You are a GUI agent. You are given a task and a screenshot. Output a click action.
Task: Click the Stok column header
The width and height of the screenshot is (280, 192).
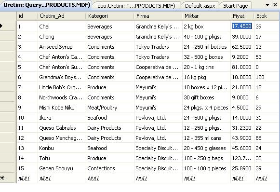click(x=267, y=16)
